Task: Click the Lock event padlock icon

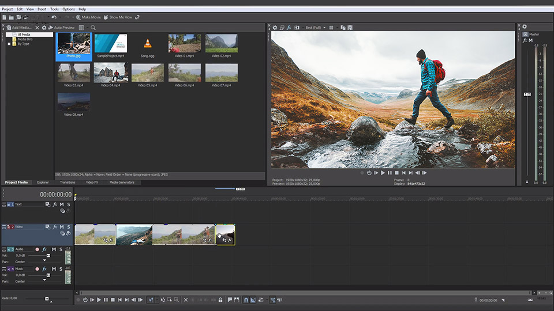Action: pyautogui.click(x=220, y=300)
